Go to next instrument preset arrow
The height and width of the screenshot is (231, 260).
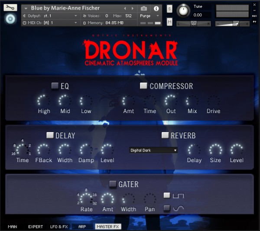tap(133, 8)
